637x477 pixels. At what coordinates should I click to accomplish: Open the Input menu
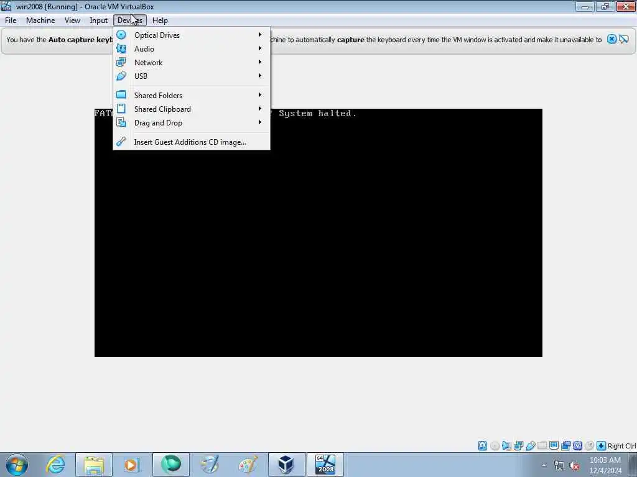pos(98,20)
